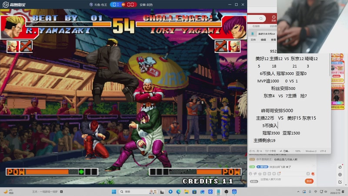Screen dimensions: 348x196
Task: Open the clock and date on taskbar
Action: pos(335,192)
